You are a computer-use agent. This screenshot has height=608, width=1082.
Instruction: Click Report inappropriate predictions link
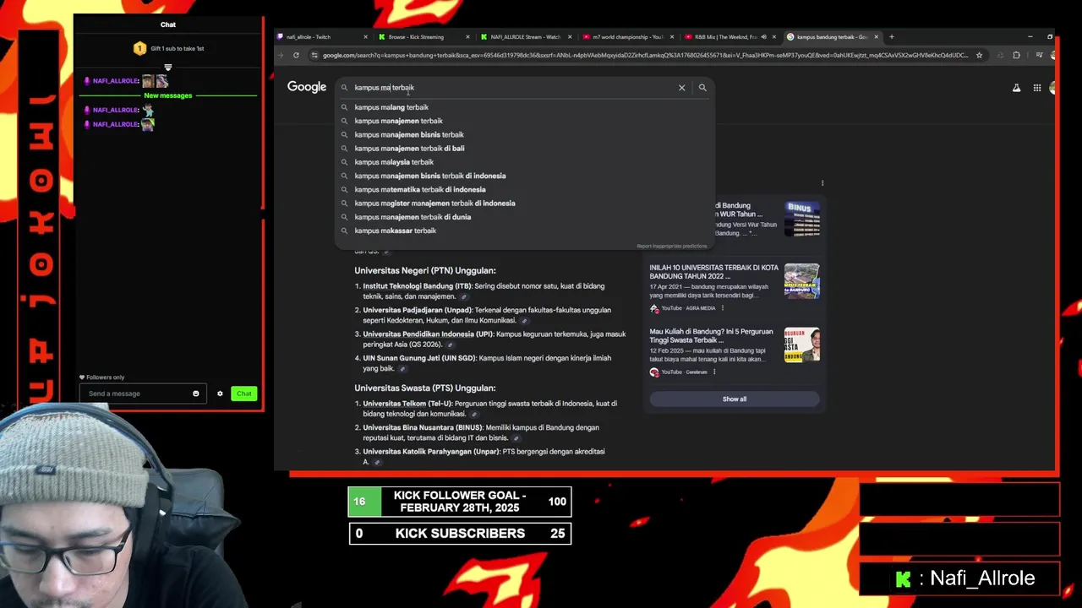coord(672,247)
